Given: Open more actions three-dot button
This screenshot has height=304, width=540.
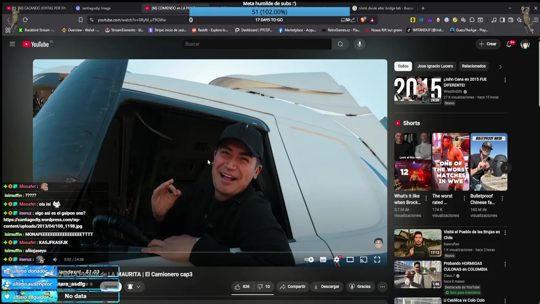Looking at the screenshot, I should pos(382,287).
